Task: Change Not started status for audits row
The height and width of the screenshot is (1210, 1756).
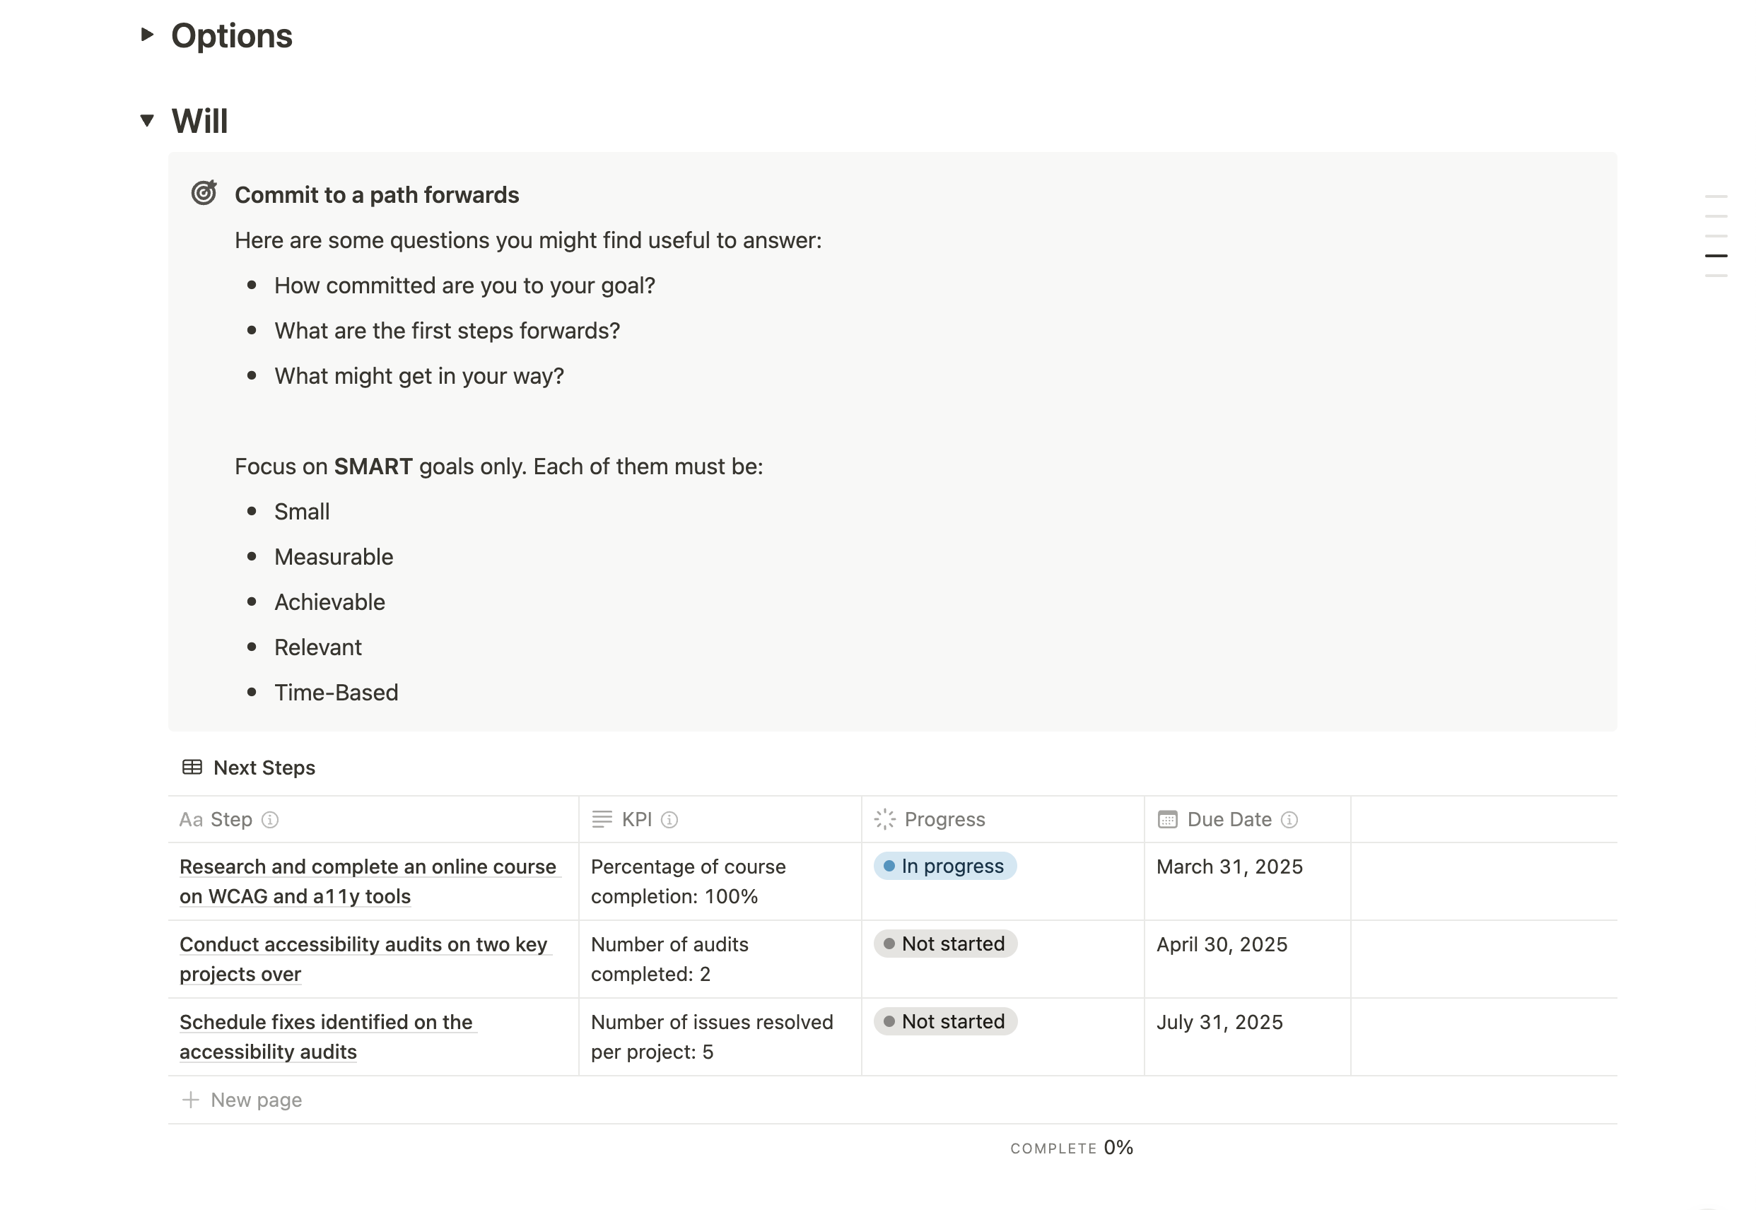Action: click(x=944, y=944)
